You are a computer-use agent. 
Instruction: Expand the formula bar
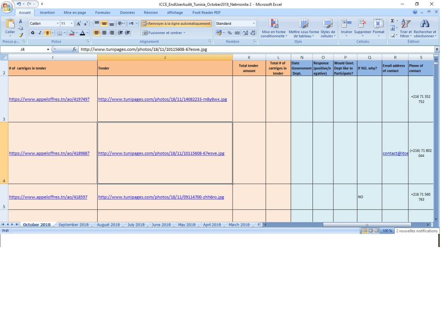tap(437, 49)
